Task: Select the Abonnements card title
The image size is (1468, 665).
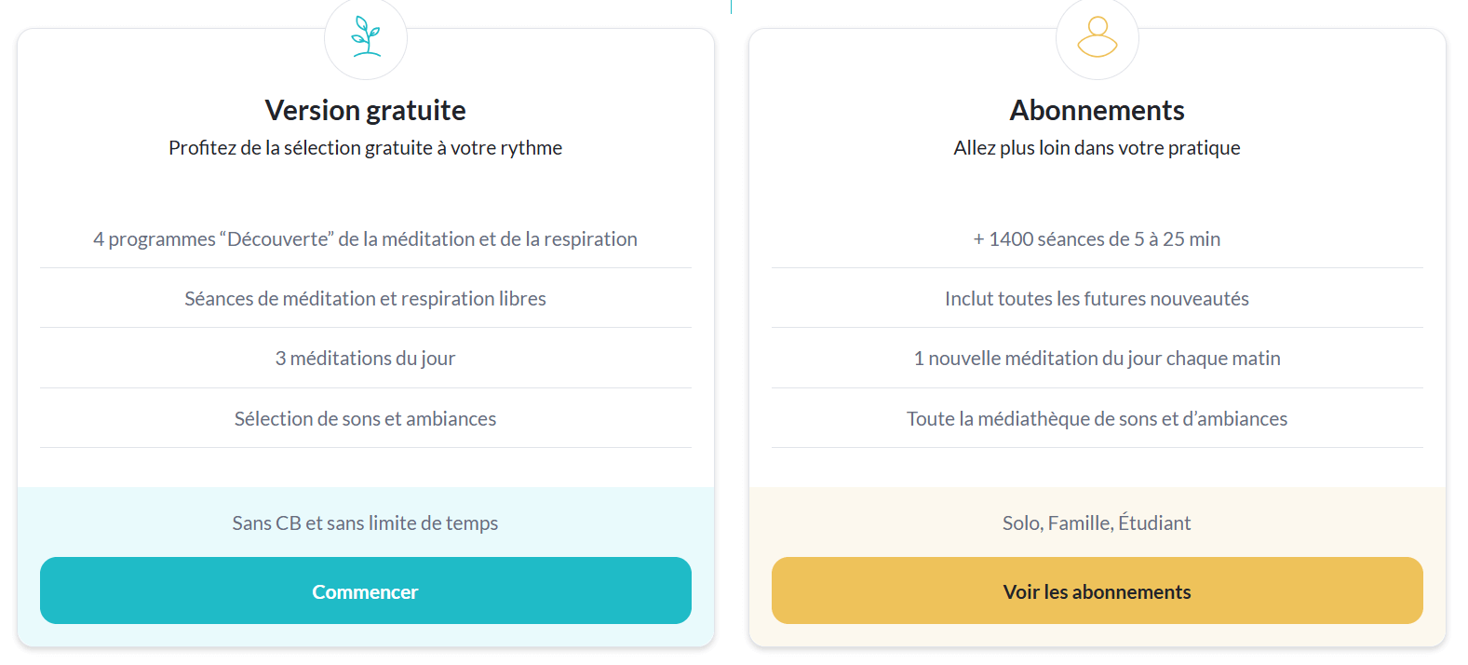Action: pyautogui.click(x=1097, y=109)
